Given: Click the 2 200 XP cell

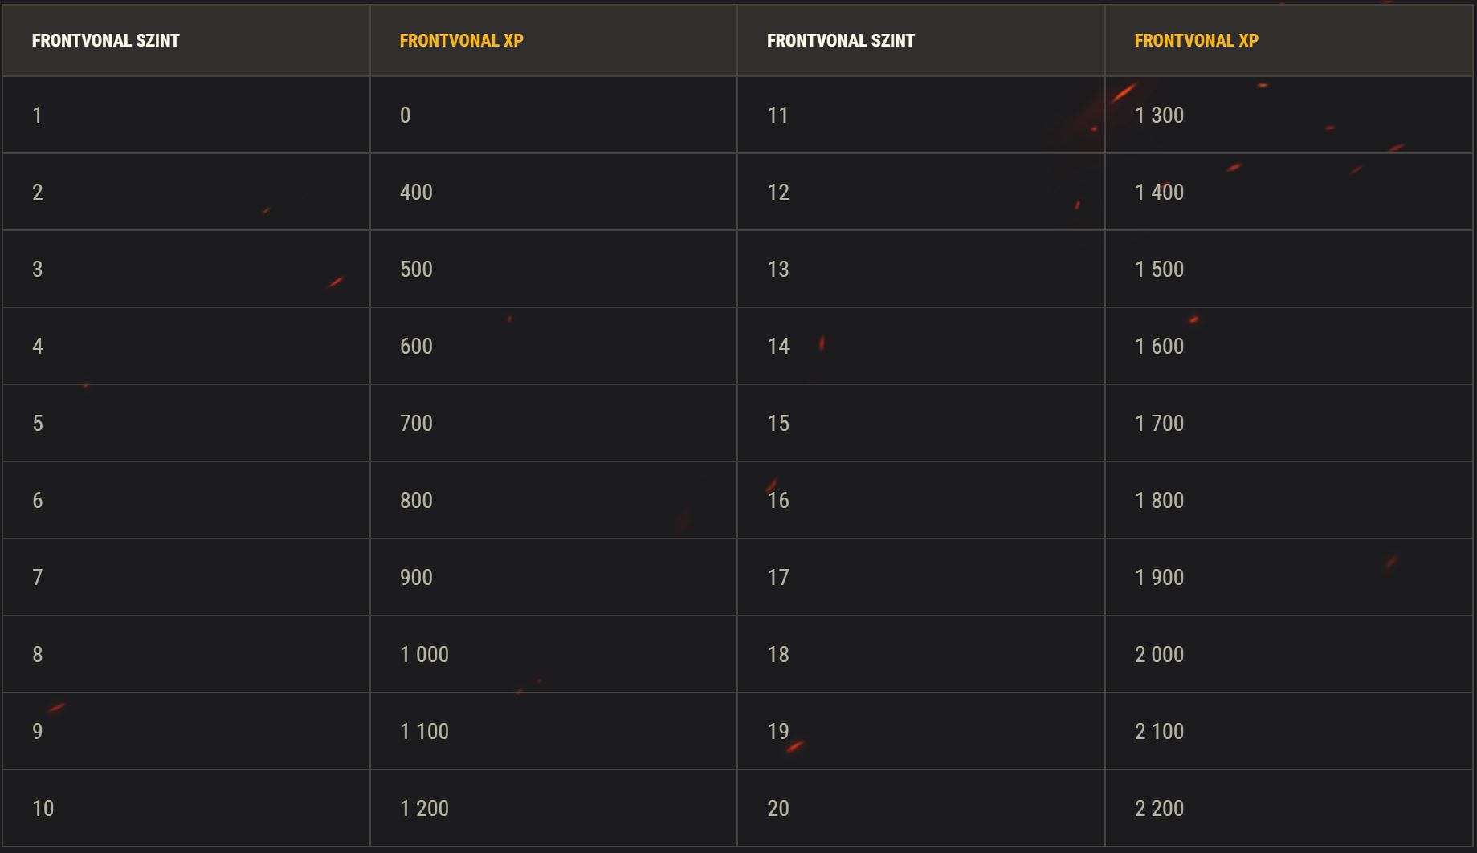Looking at the screenshot, I should (1289, 808).
